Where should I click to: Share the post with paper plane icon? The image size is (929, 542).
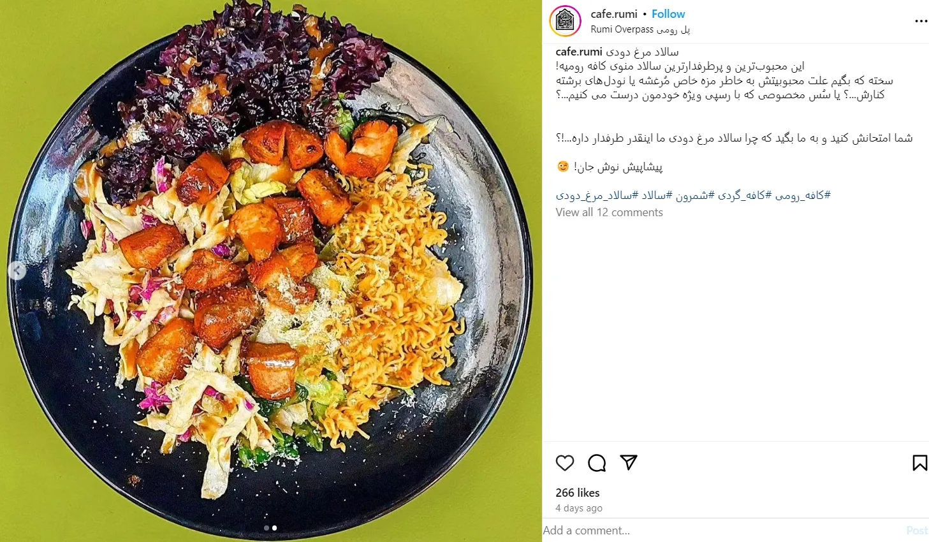coord(629,462)
